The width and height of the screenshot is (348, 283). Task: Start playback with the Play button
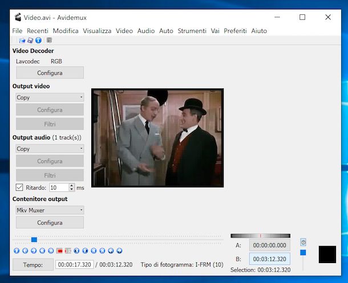17,251
